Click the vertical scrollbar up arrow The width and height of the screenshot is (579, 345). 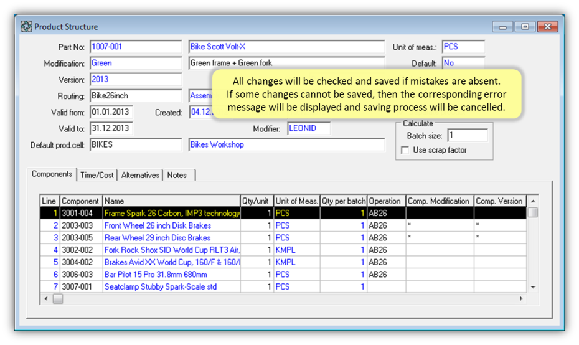click(x=533, y=201)
